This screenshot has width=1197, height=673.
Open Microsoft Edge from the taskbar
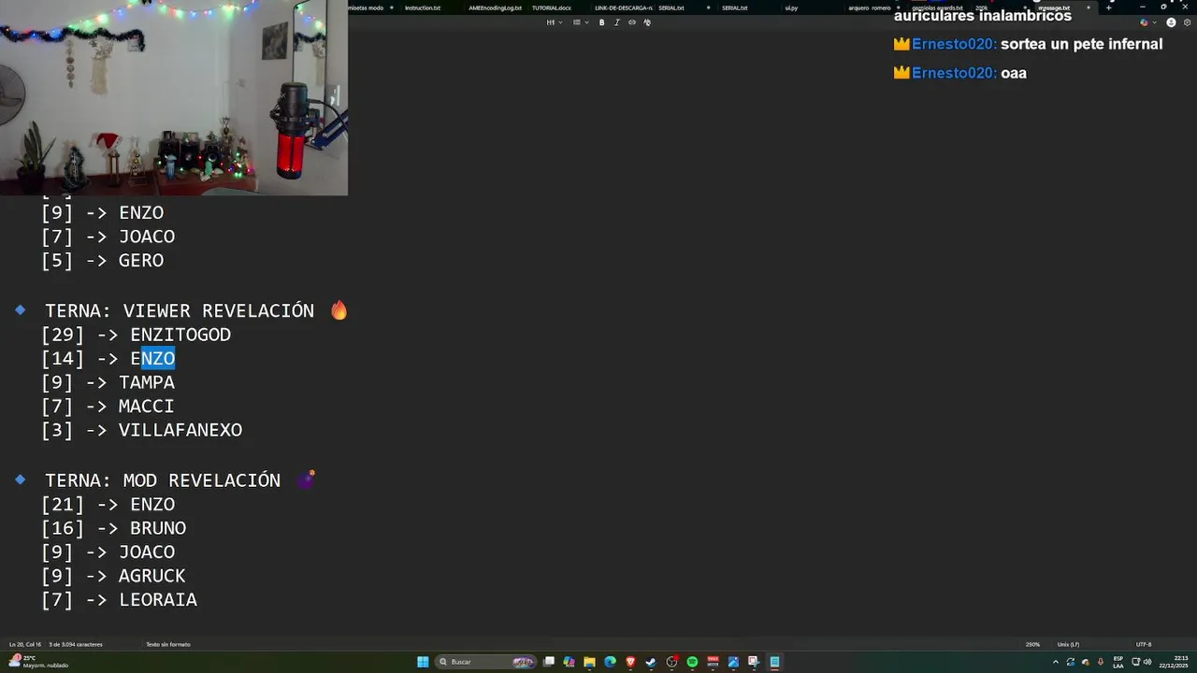pos(610,662)
